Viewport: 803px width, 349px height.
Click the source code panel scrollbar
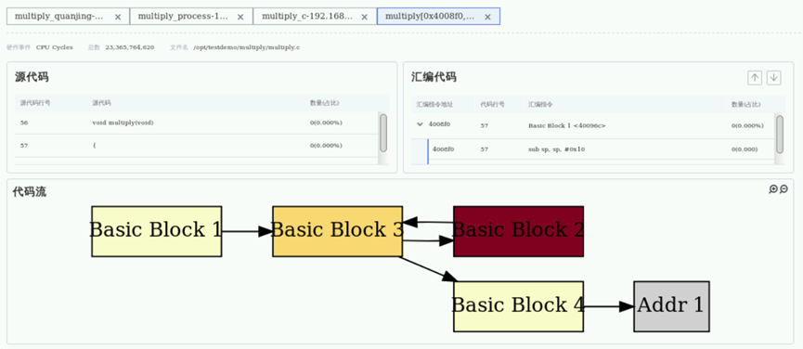click(x=383, y=133)
